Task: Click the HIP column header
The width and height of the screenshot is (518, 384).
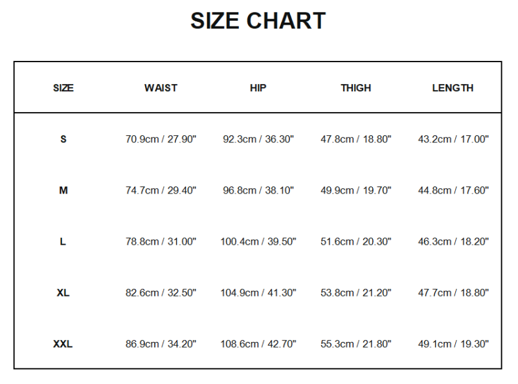Action: (x=258, y=88)
